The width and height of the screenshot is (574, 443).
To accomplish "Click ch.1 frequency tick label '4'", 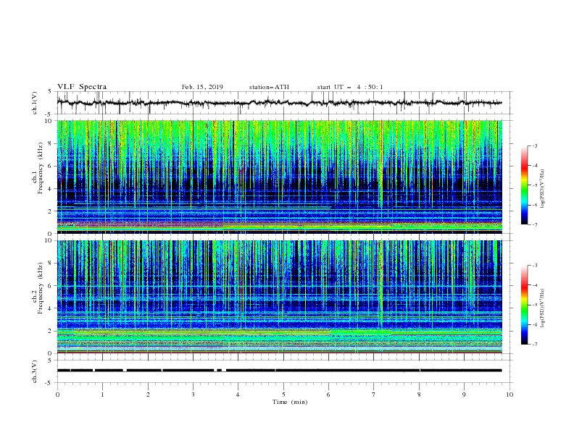I will 51,189.
